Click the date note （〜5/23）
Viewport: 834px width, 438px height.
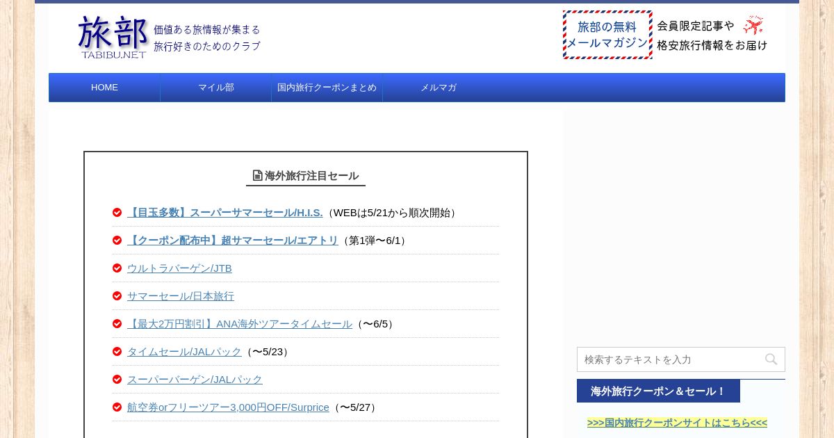pyautogui.click(x=268, y=352)
